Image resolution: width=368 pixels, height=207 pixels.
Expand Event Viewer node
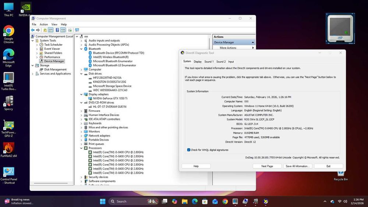37,49
